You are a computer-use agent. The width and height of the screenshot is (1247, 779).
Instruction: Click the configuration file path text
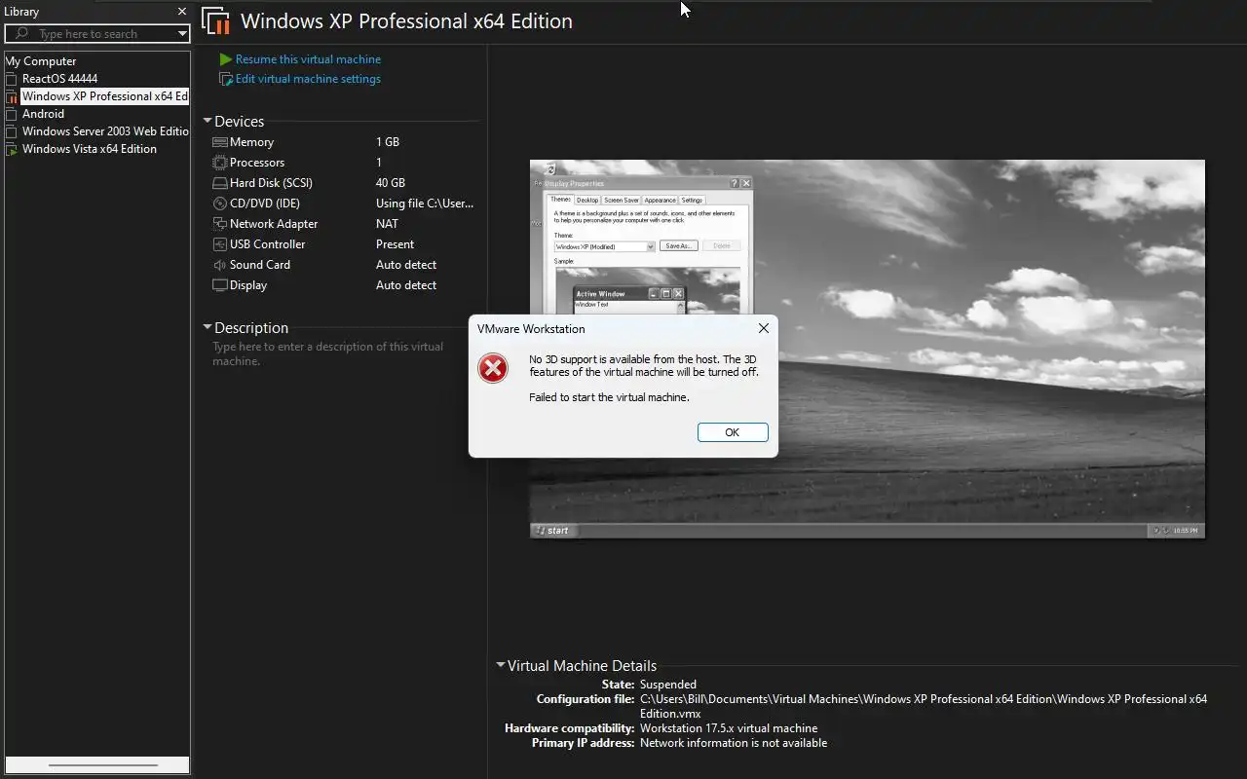coord(924,706)
